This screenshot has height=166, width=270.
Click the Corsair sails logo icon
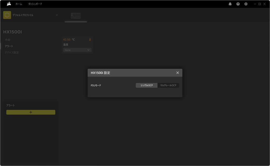point(9,4)
